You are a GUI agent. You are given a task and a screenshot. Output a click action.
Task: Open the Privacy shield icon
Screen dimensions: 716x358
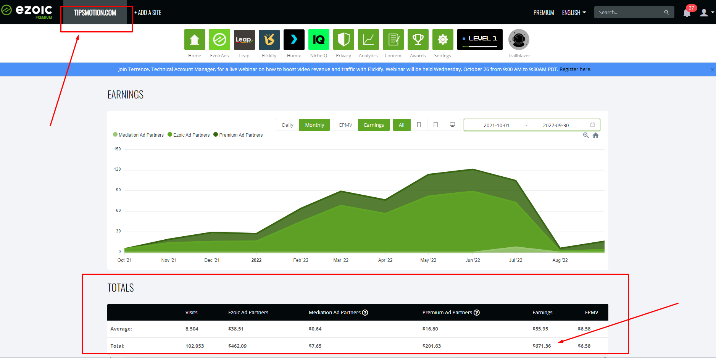(343, 40)
